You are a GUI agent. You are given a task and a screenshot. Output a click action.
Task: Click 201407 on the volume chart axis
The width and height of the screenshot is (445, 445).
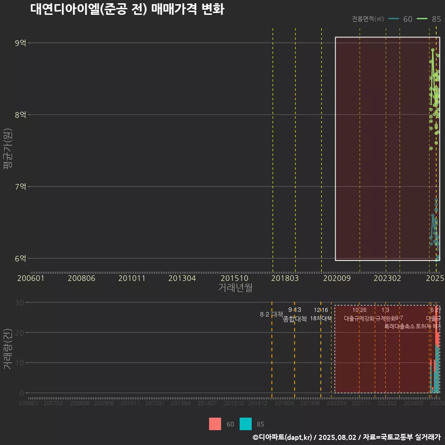pos(207,403)
